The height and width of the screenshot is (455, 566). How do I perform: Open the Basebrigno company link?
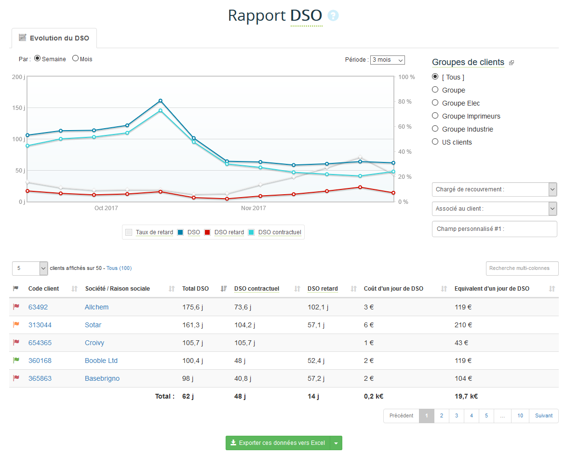(102, 378)
